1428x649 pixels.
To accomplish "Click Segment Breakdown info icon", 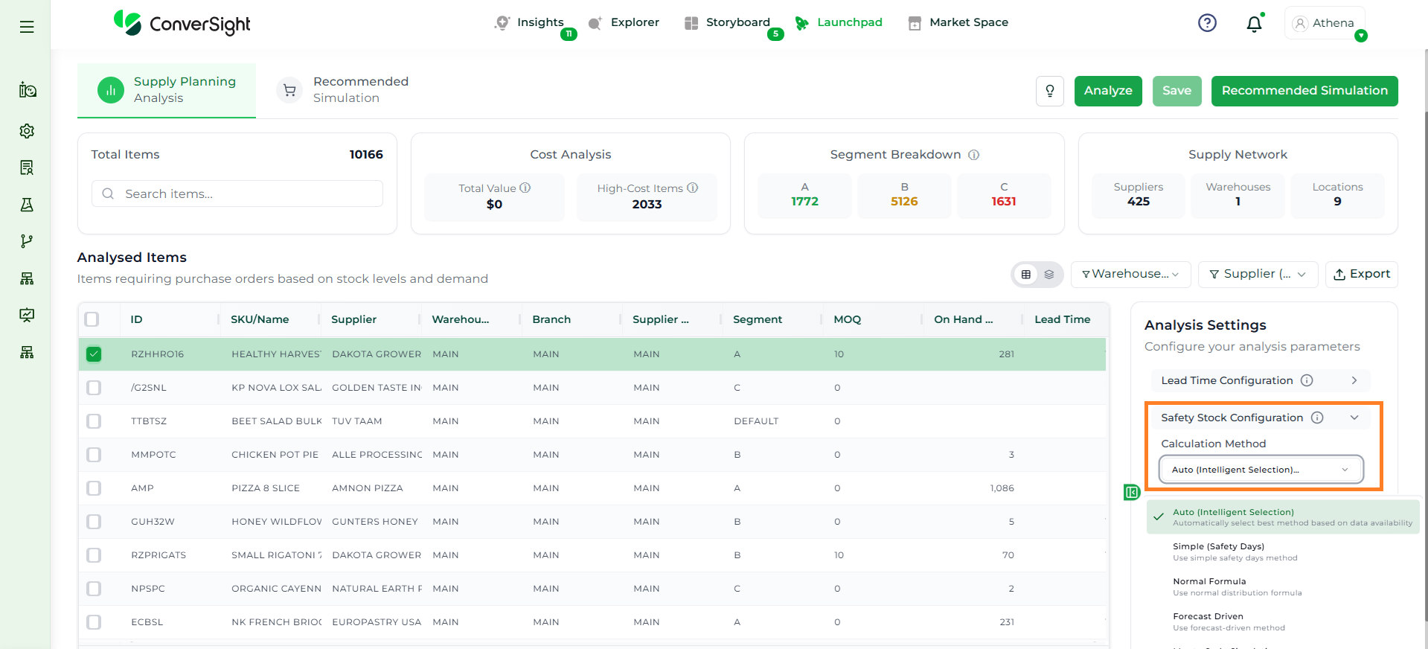I will [973, 155].
